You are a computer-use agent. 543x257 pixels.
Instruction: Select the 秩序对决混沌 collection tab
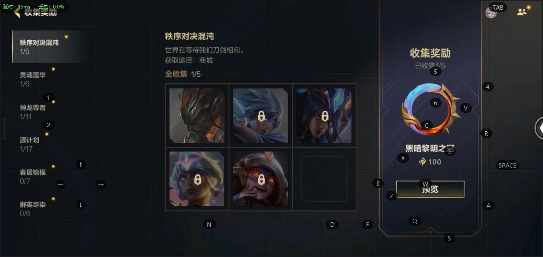click(51, 47)
